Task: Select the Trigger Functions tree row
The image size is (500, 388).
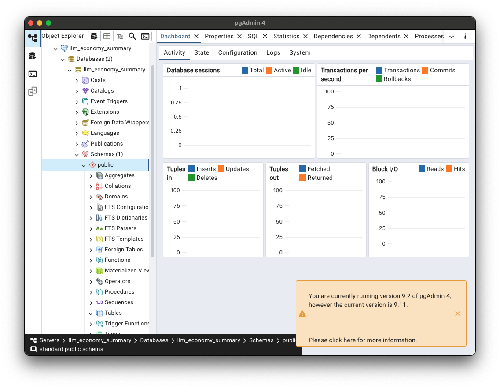Action: pos(96,324)
